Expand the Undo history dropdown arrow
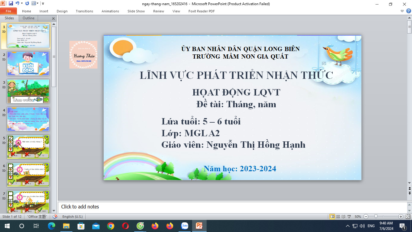The image size is (412, 232). [22, 4]
